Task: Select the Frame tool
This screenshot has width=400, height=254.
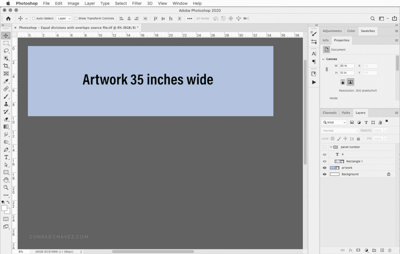Action: pos(6,74)
